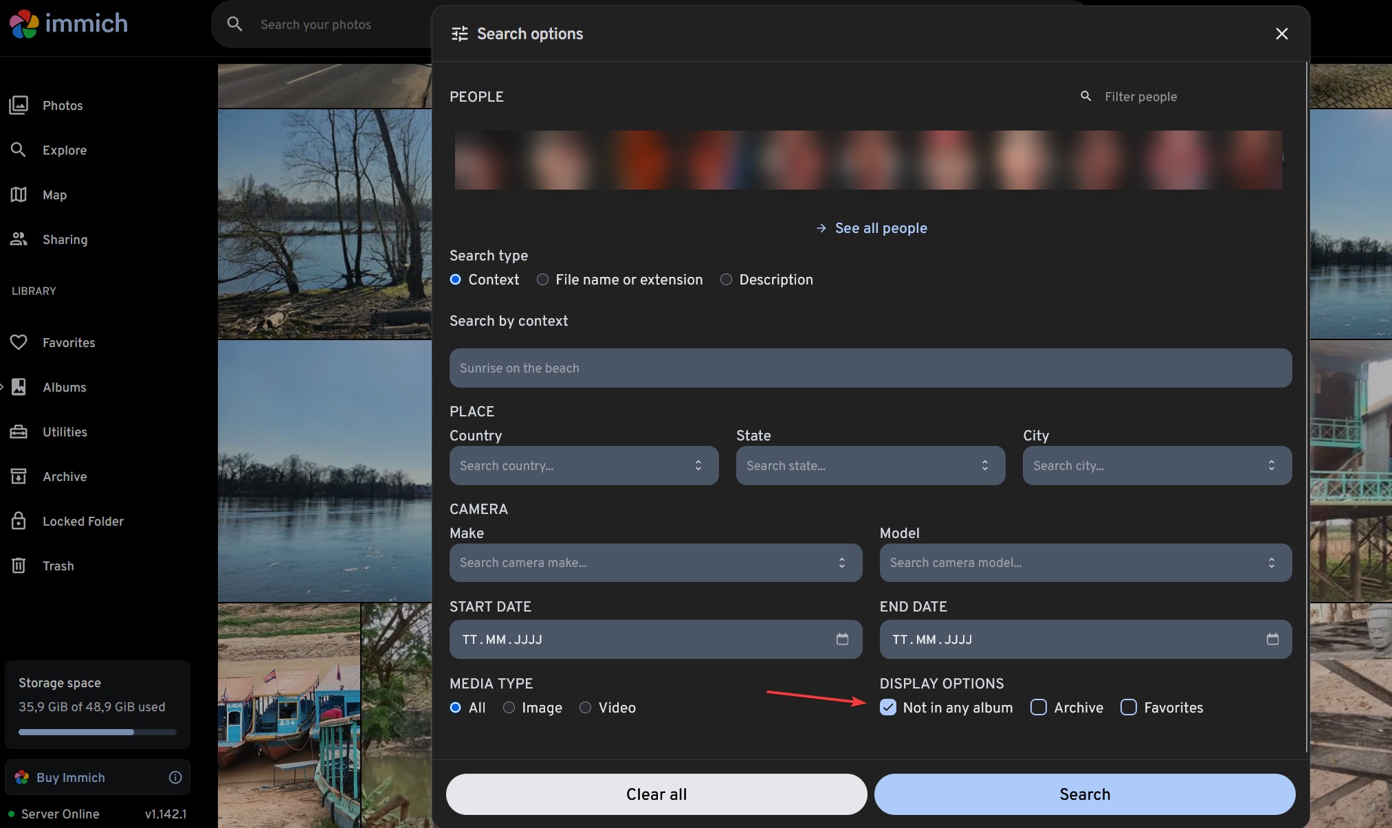Click the Trash bin icon
The image size is (1392, 828).
click(x=19, y=566)
